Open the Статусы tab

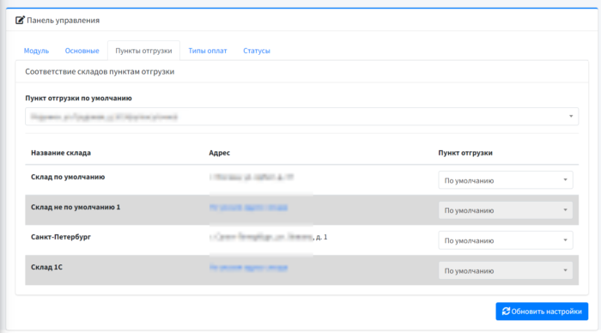[257, 51]
